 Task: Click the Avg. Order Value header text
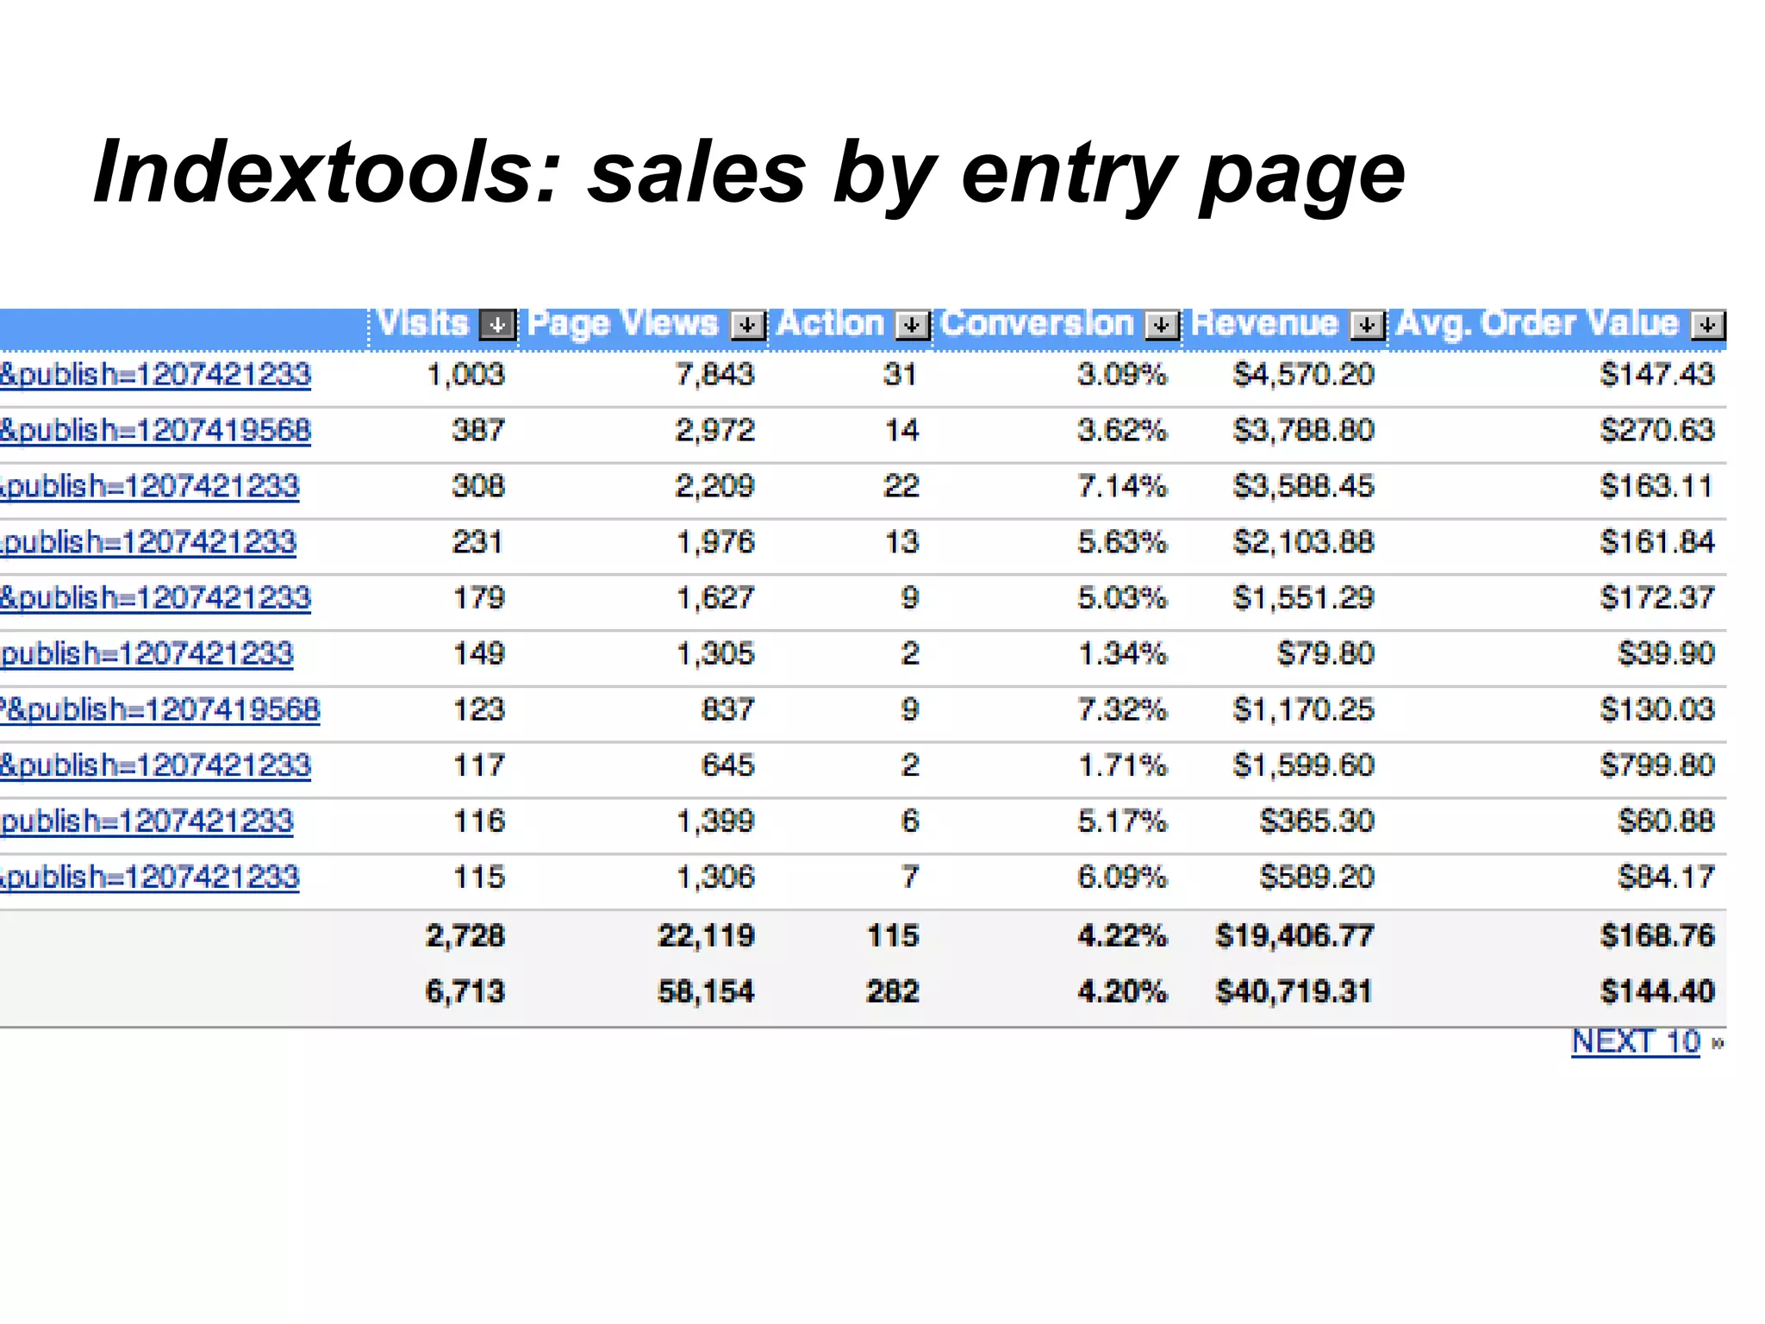1537,324
